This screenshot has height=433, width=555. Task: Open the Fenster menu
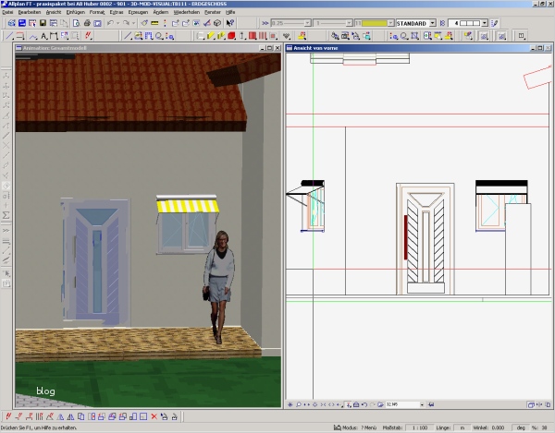(x=212, y=11)
